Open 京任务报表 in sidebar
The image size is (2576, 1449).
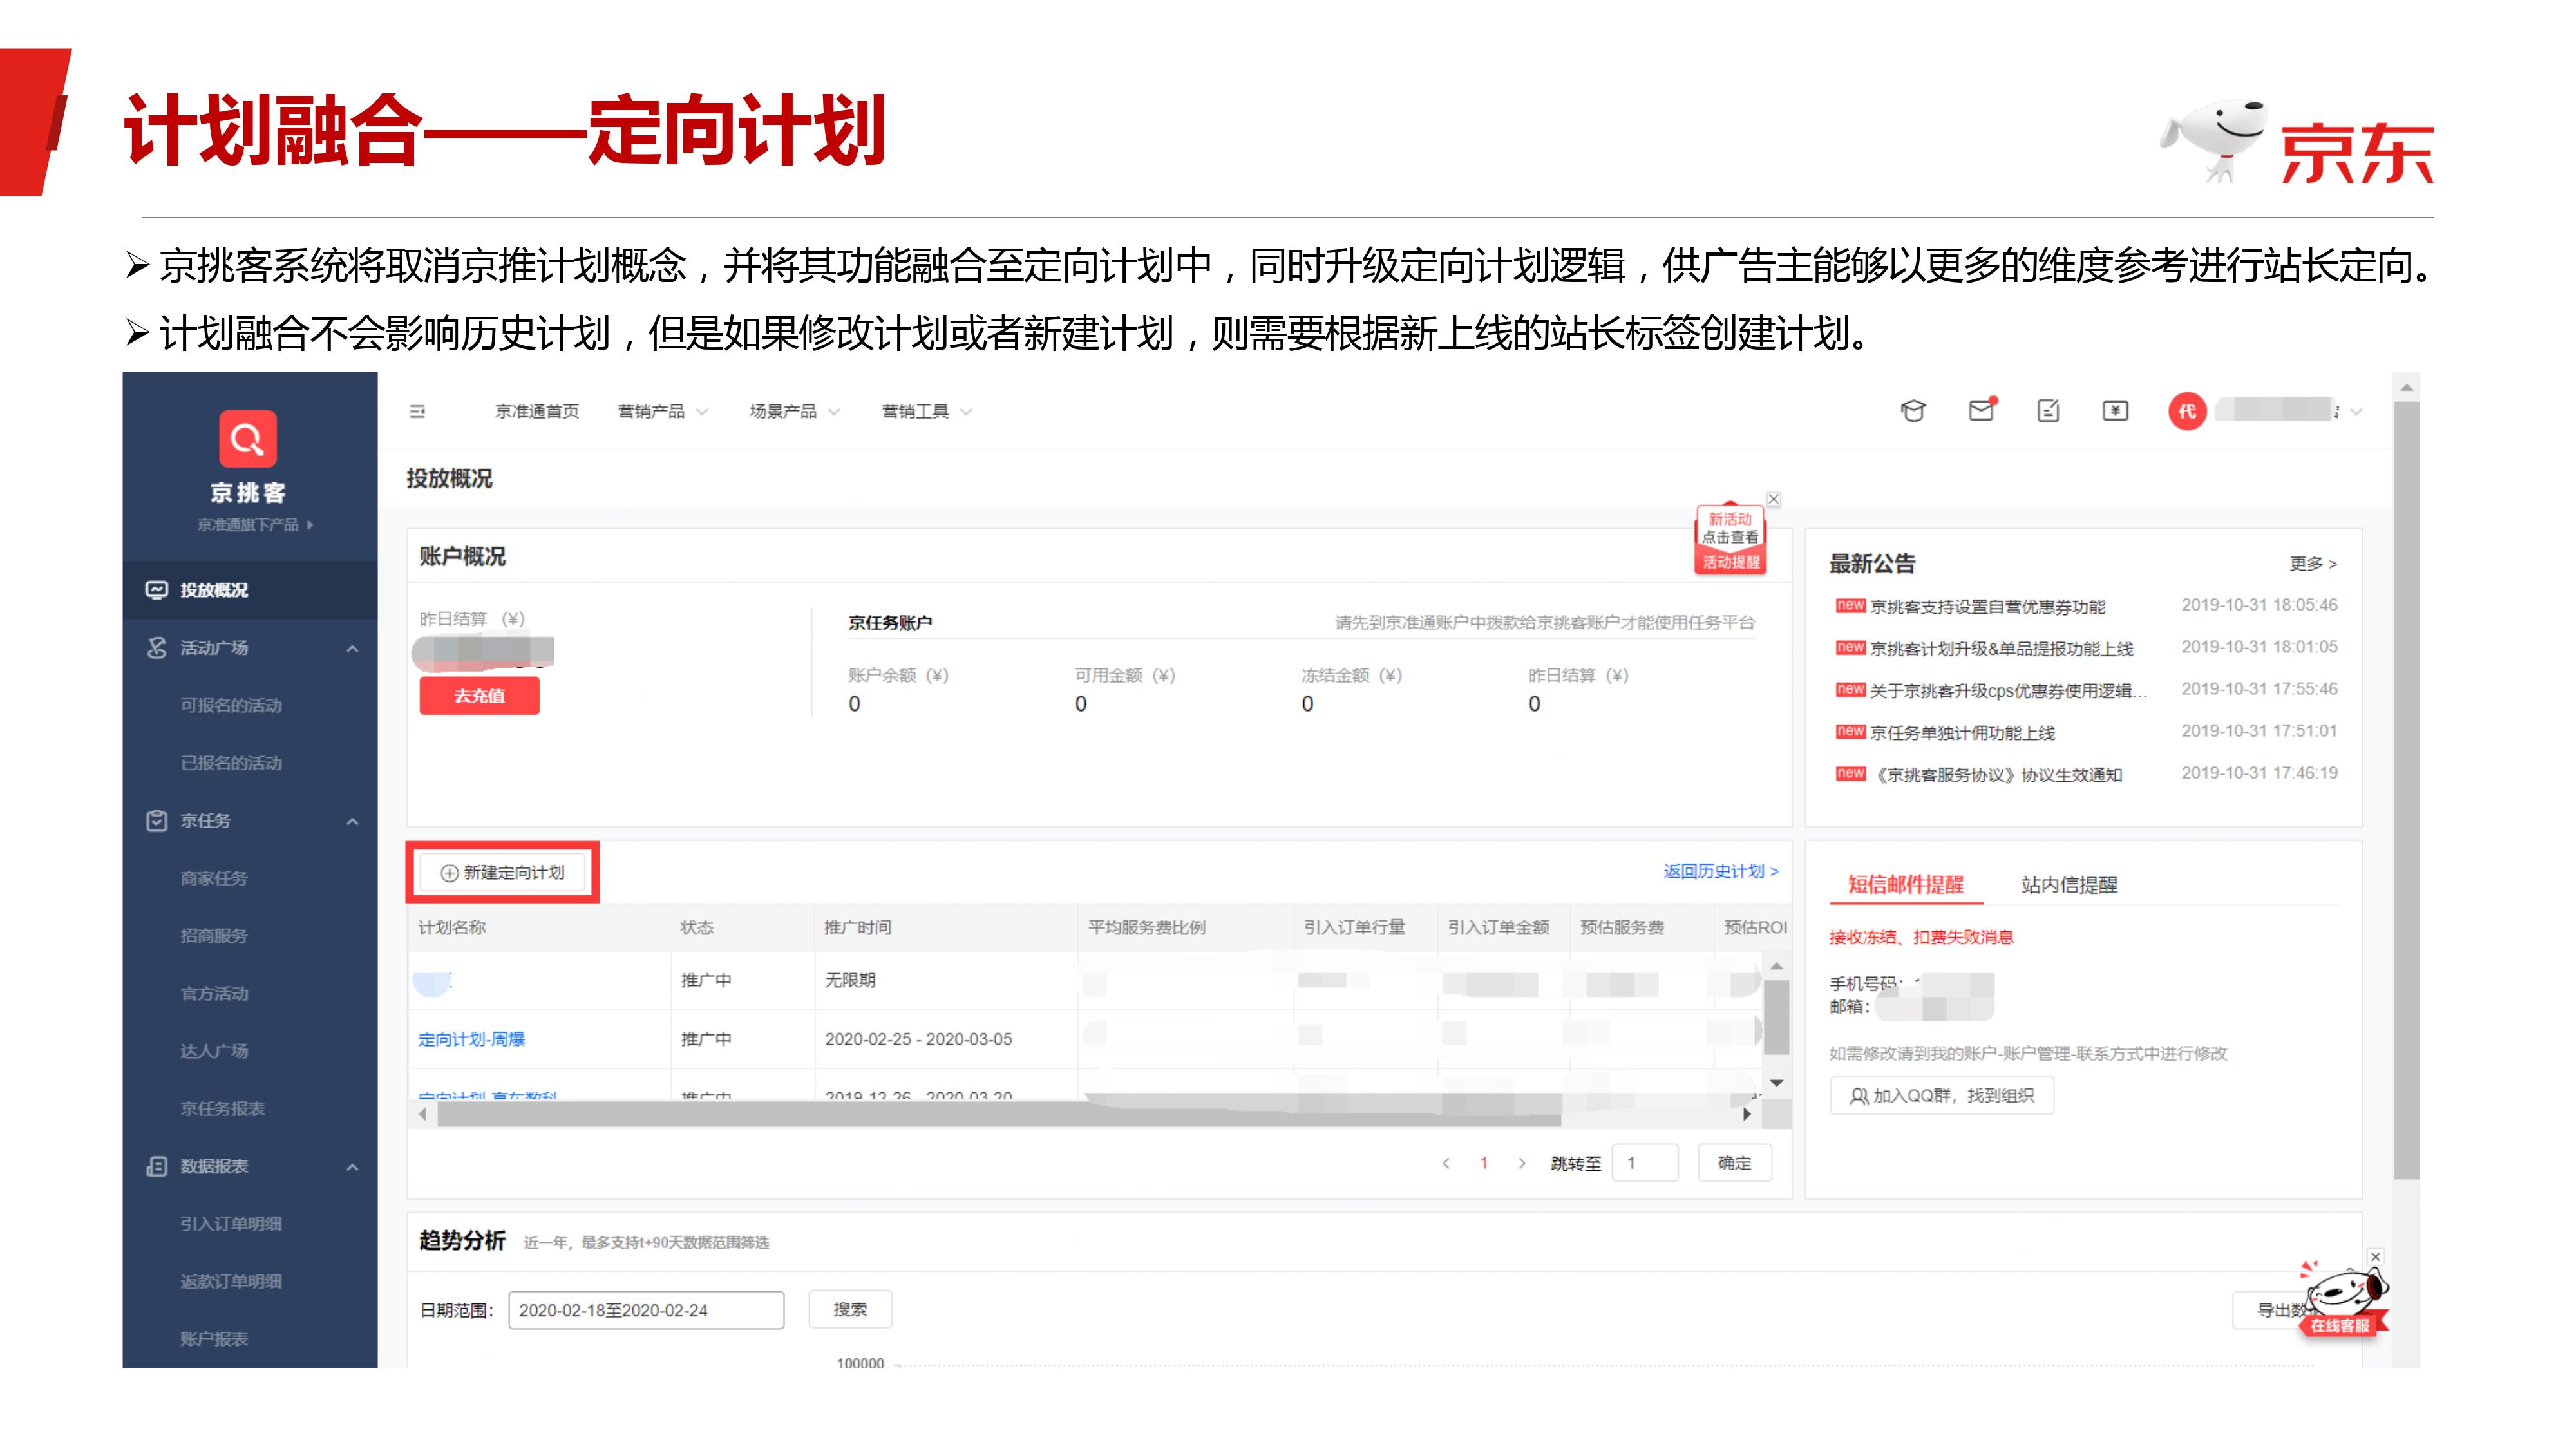click(222, 1109)
